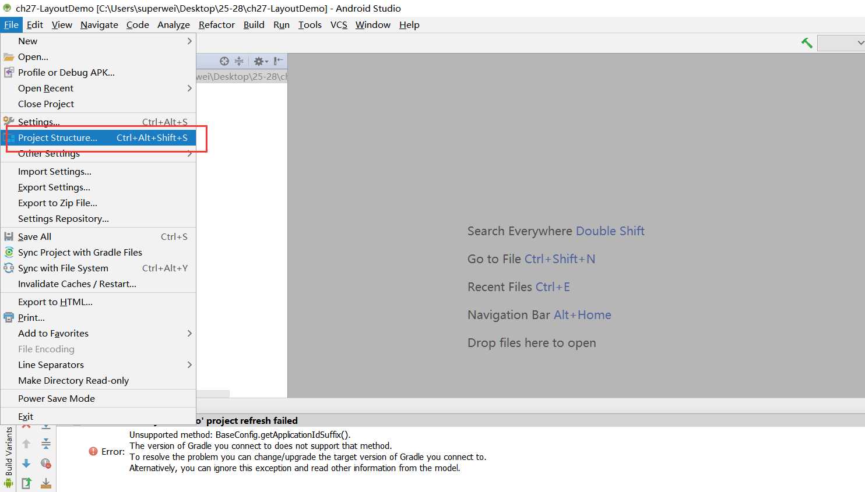Open the View menu
The image size is (865, 492).
[62, 24]
